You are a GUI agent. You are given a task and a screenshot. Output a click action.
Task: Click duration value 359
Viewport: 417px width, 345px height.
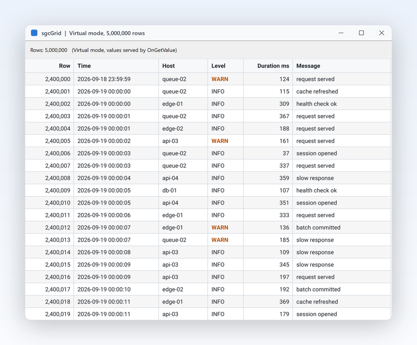coord(284,178)
